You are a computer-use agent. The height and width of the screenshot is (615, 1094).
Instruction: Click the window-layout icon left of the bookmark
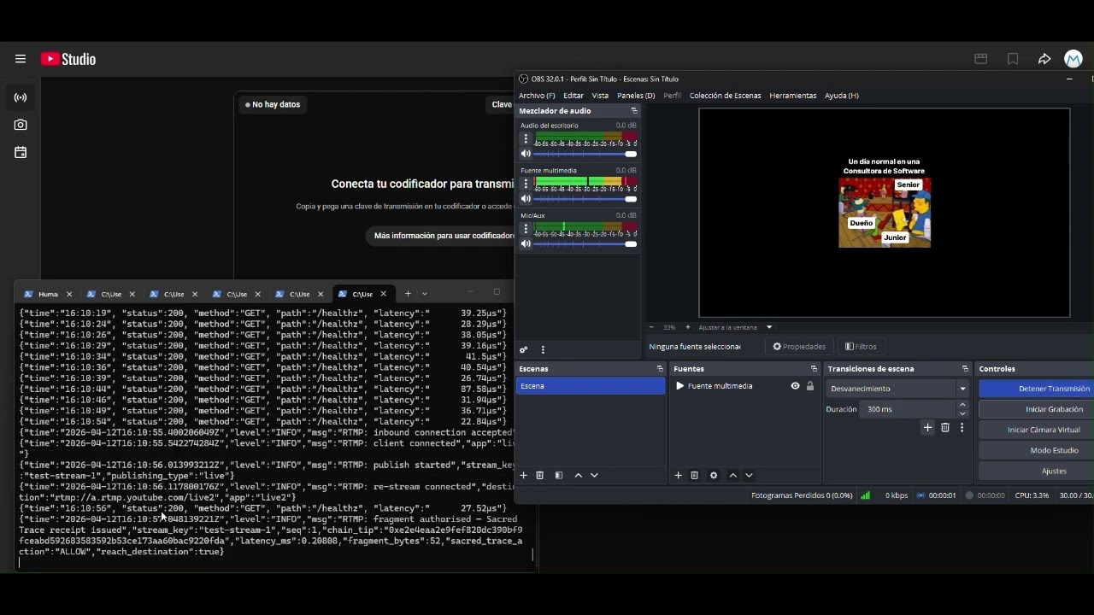pyautogui.click(x=981, y=59)
